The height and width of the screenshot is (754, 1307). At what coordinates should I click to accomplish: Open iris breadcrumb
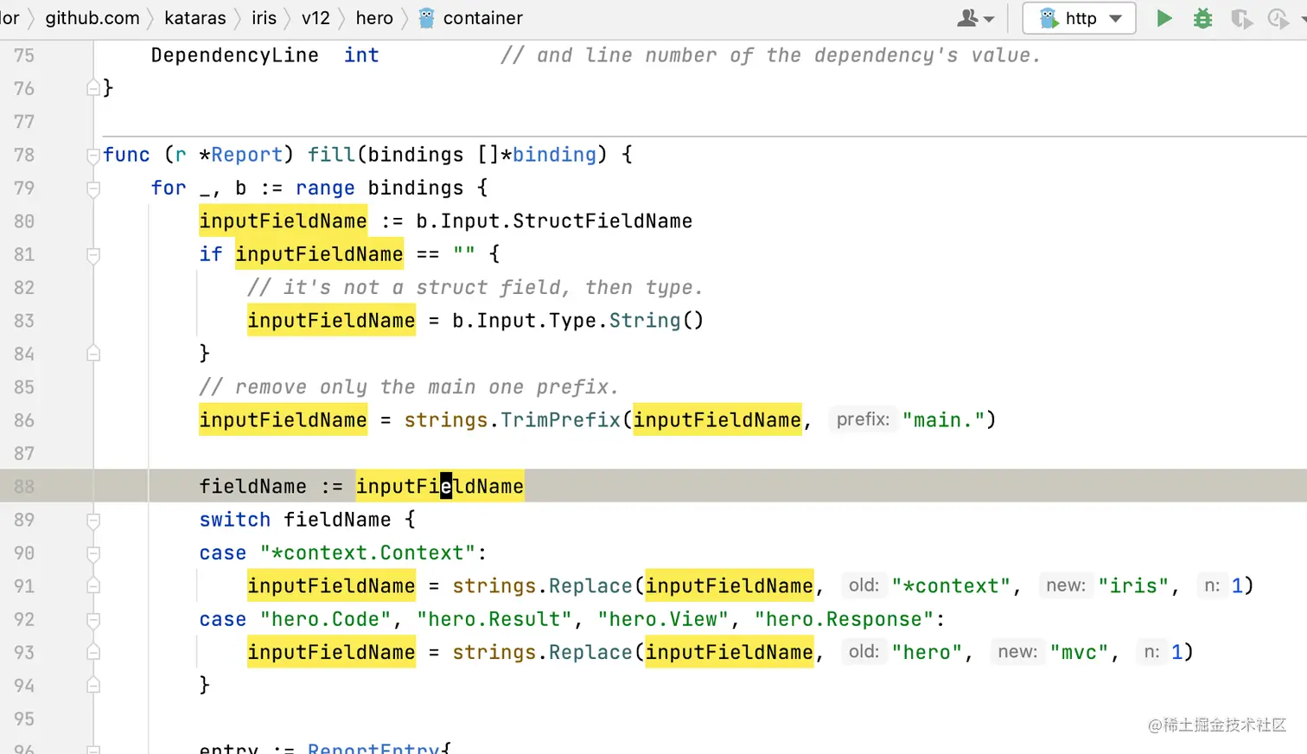click(x=265, y=18)
